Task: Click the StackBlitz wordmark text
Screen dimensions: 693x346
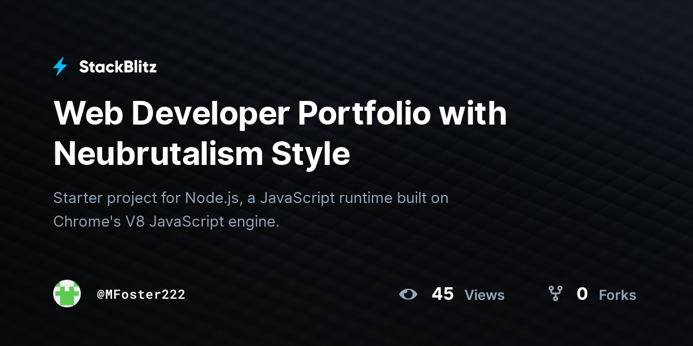Action: point(118,67)
